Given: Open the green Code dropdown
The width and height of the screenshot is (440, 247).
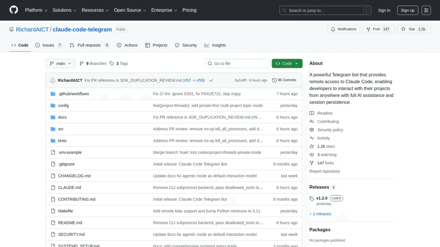Looking at the screenshot, I should (287, 63).
